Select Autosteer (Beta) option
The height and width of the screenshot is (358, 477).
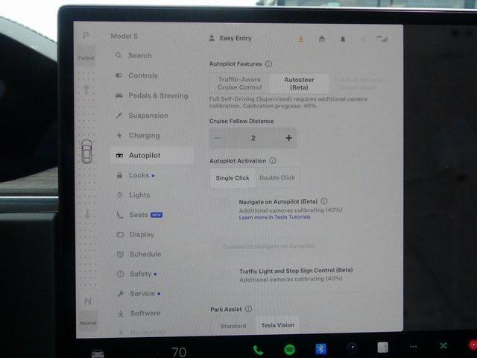click(x=299, y=84)
